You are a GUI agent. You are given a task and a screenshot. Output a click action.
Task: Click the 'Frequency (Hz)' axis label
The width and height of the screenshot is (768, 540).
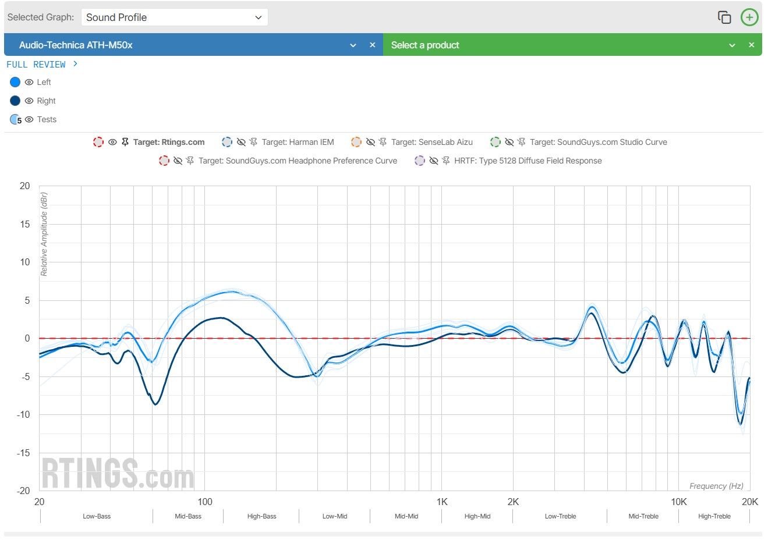click(716, 486)
